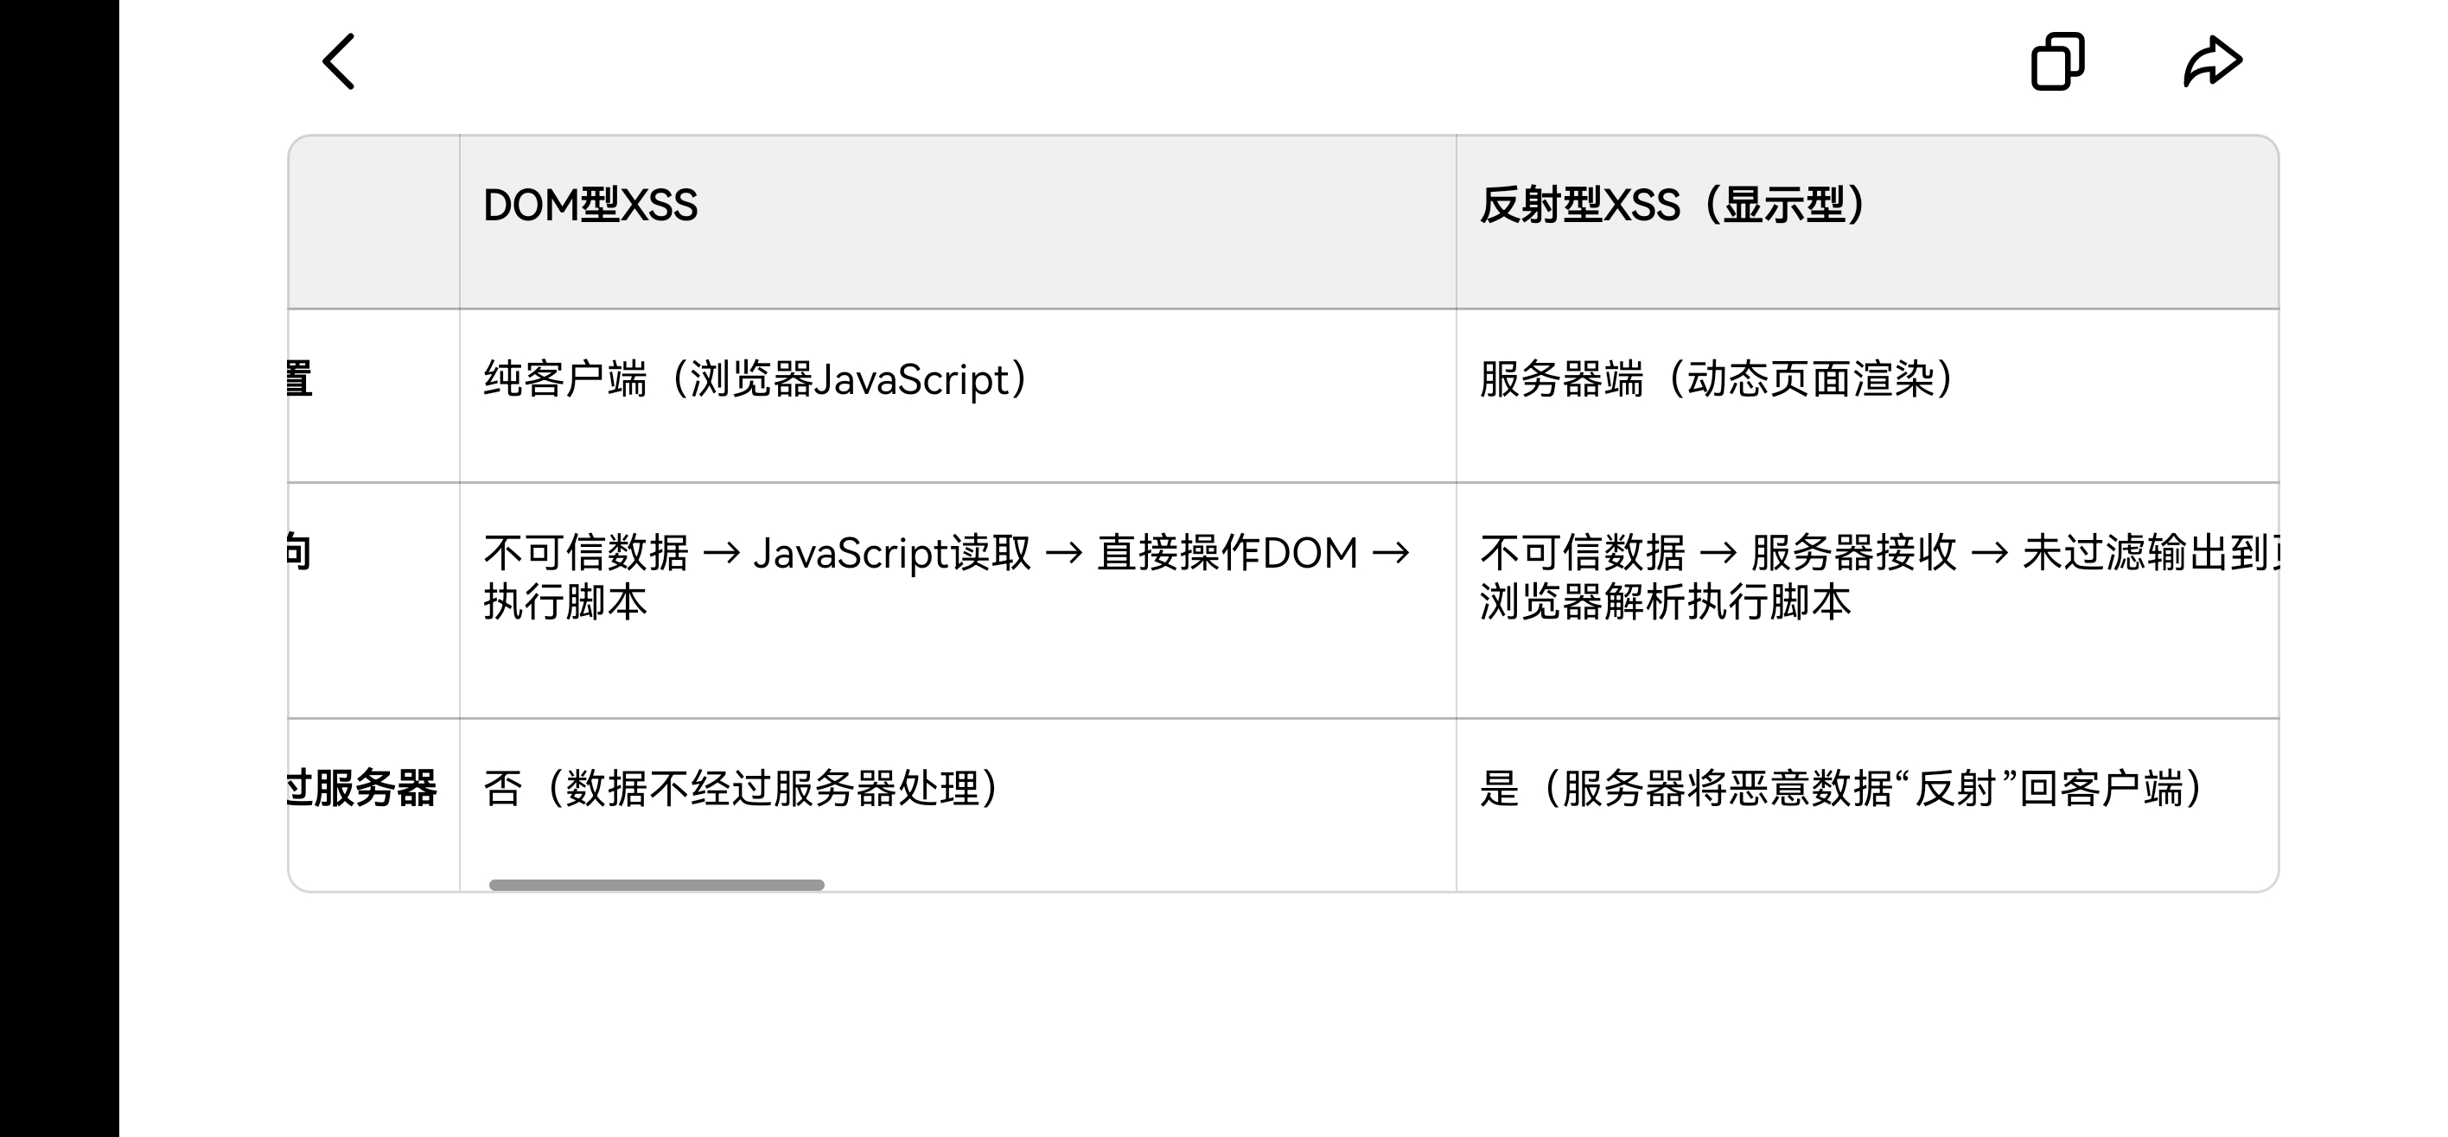The image size is (2448, 1137).
Task: Tap the 执行脚本 line in DOM column
Action: 565,602
